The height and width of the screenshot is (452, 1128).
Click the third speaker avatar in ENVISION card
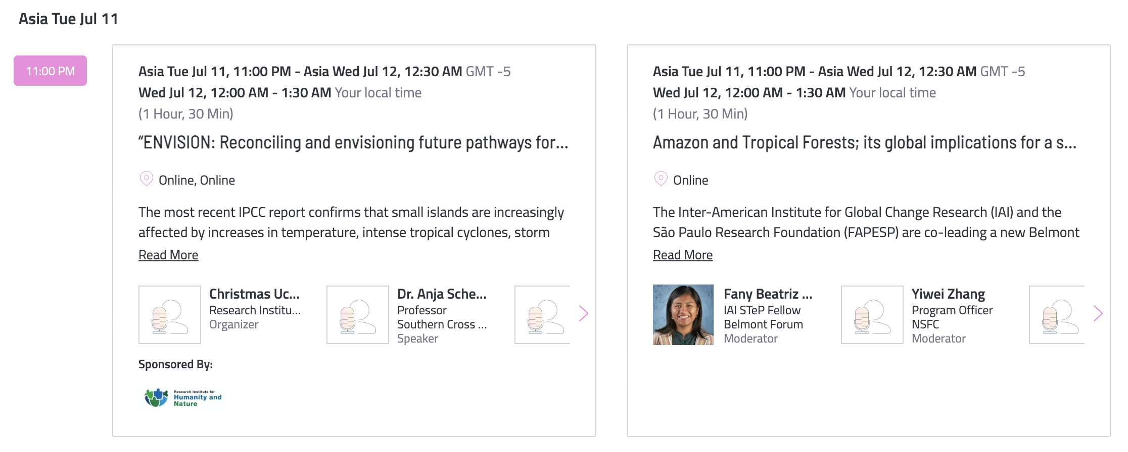(542, 315)
